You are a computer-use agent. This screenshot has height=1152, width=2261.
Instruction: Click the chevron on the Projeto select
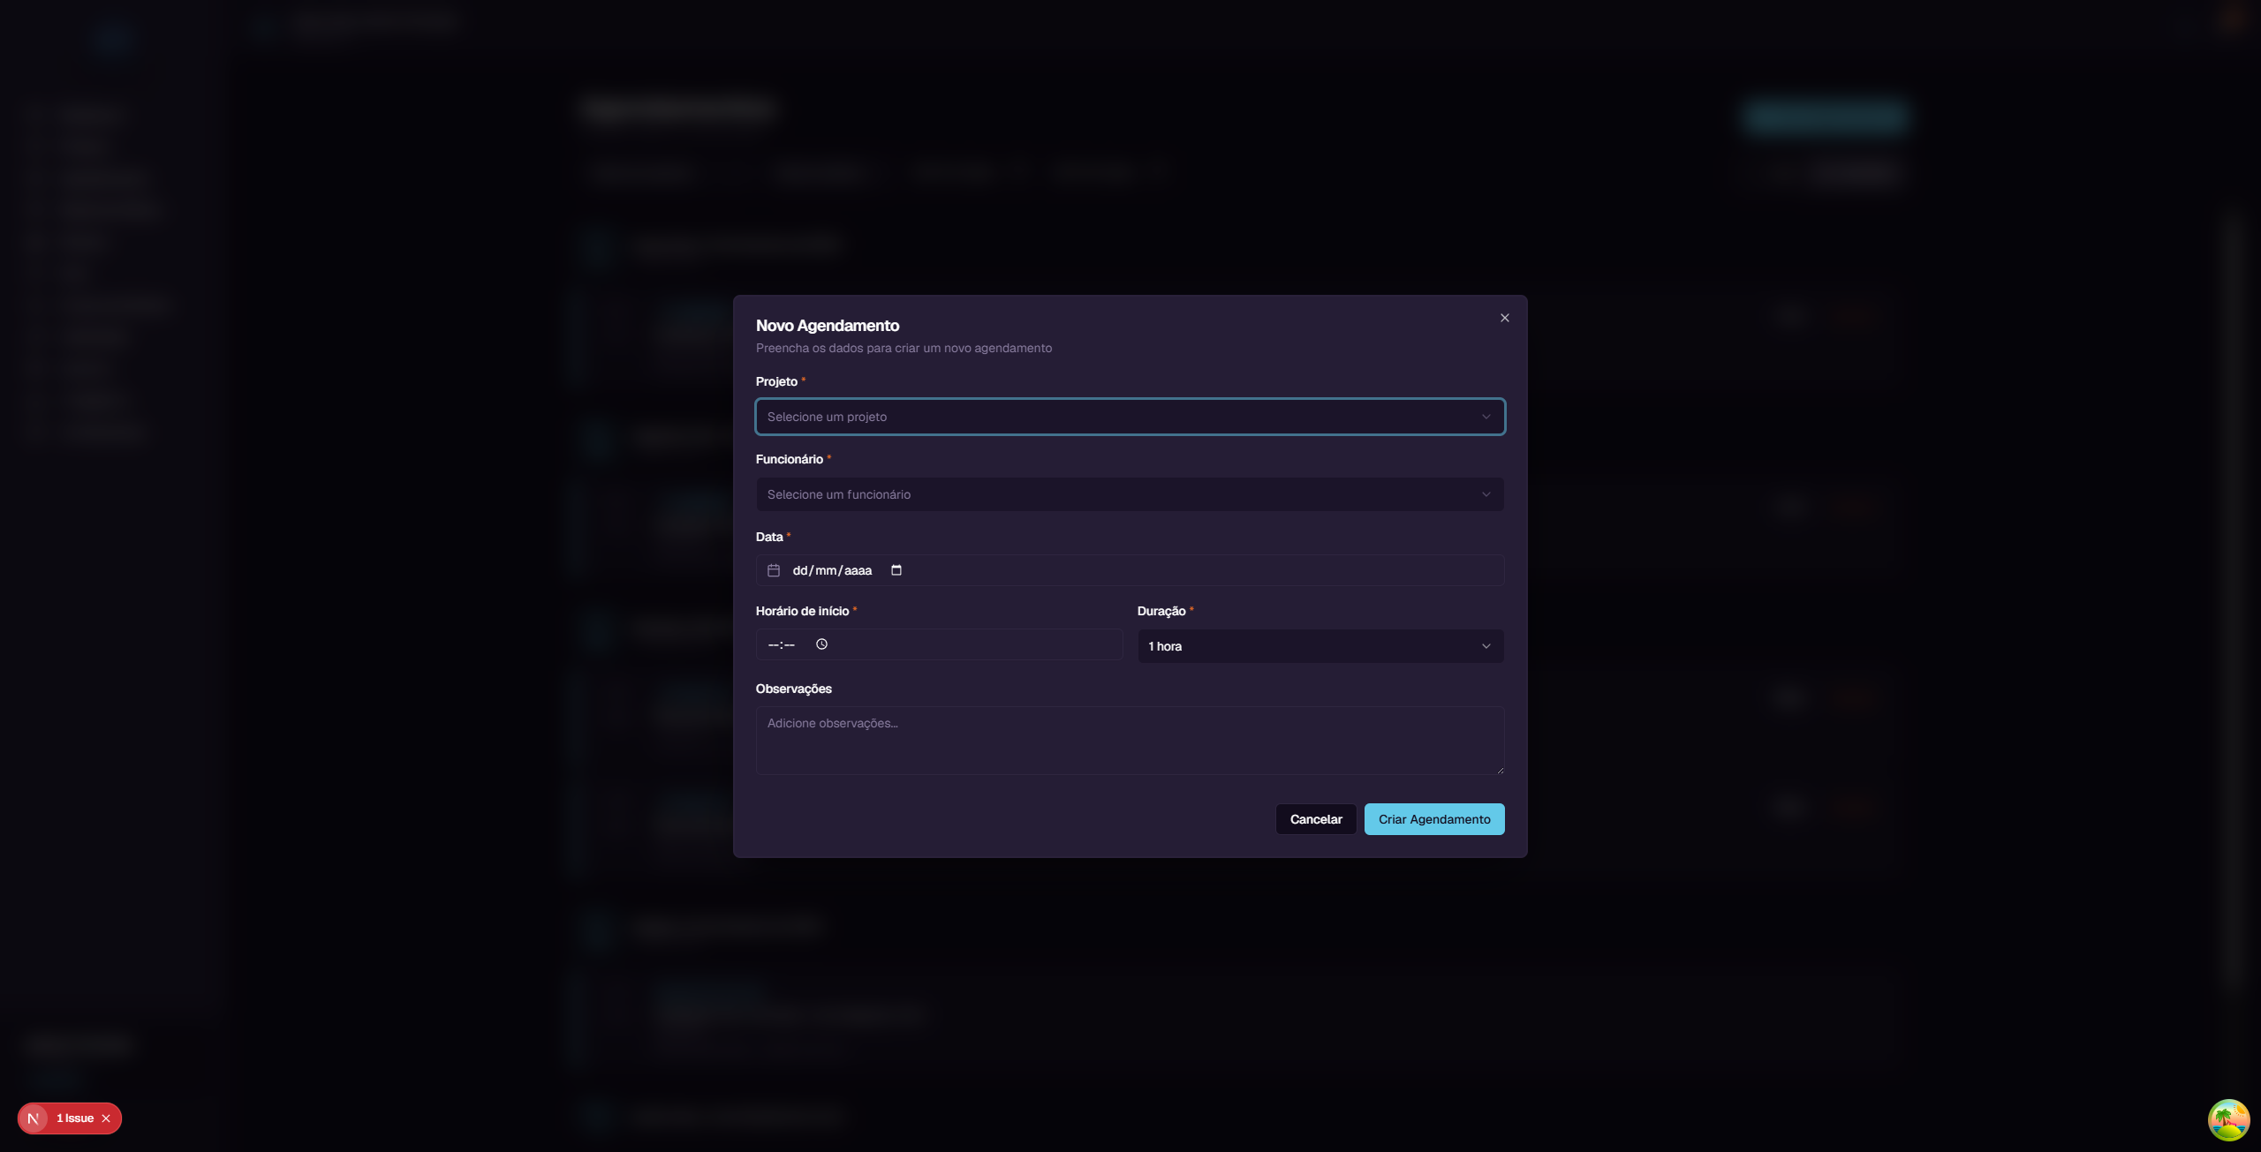click(1486, 417)
